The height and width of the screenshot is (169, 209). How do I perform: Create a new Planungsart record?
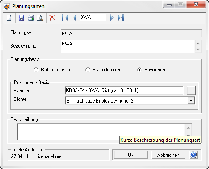coord(9,18)
